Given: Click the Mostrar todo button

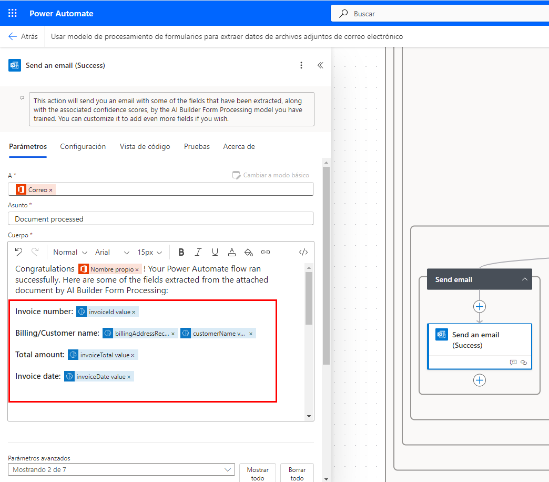Looking at the screenshot, I should click(258, 474).
